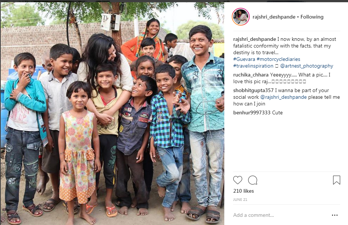Open rajshri_deshpande username in the header
348x225 pixels.
pos(274,17)
